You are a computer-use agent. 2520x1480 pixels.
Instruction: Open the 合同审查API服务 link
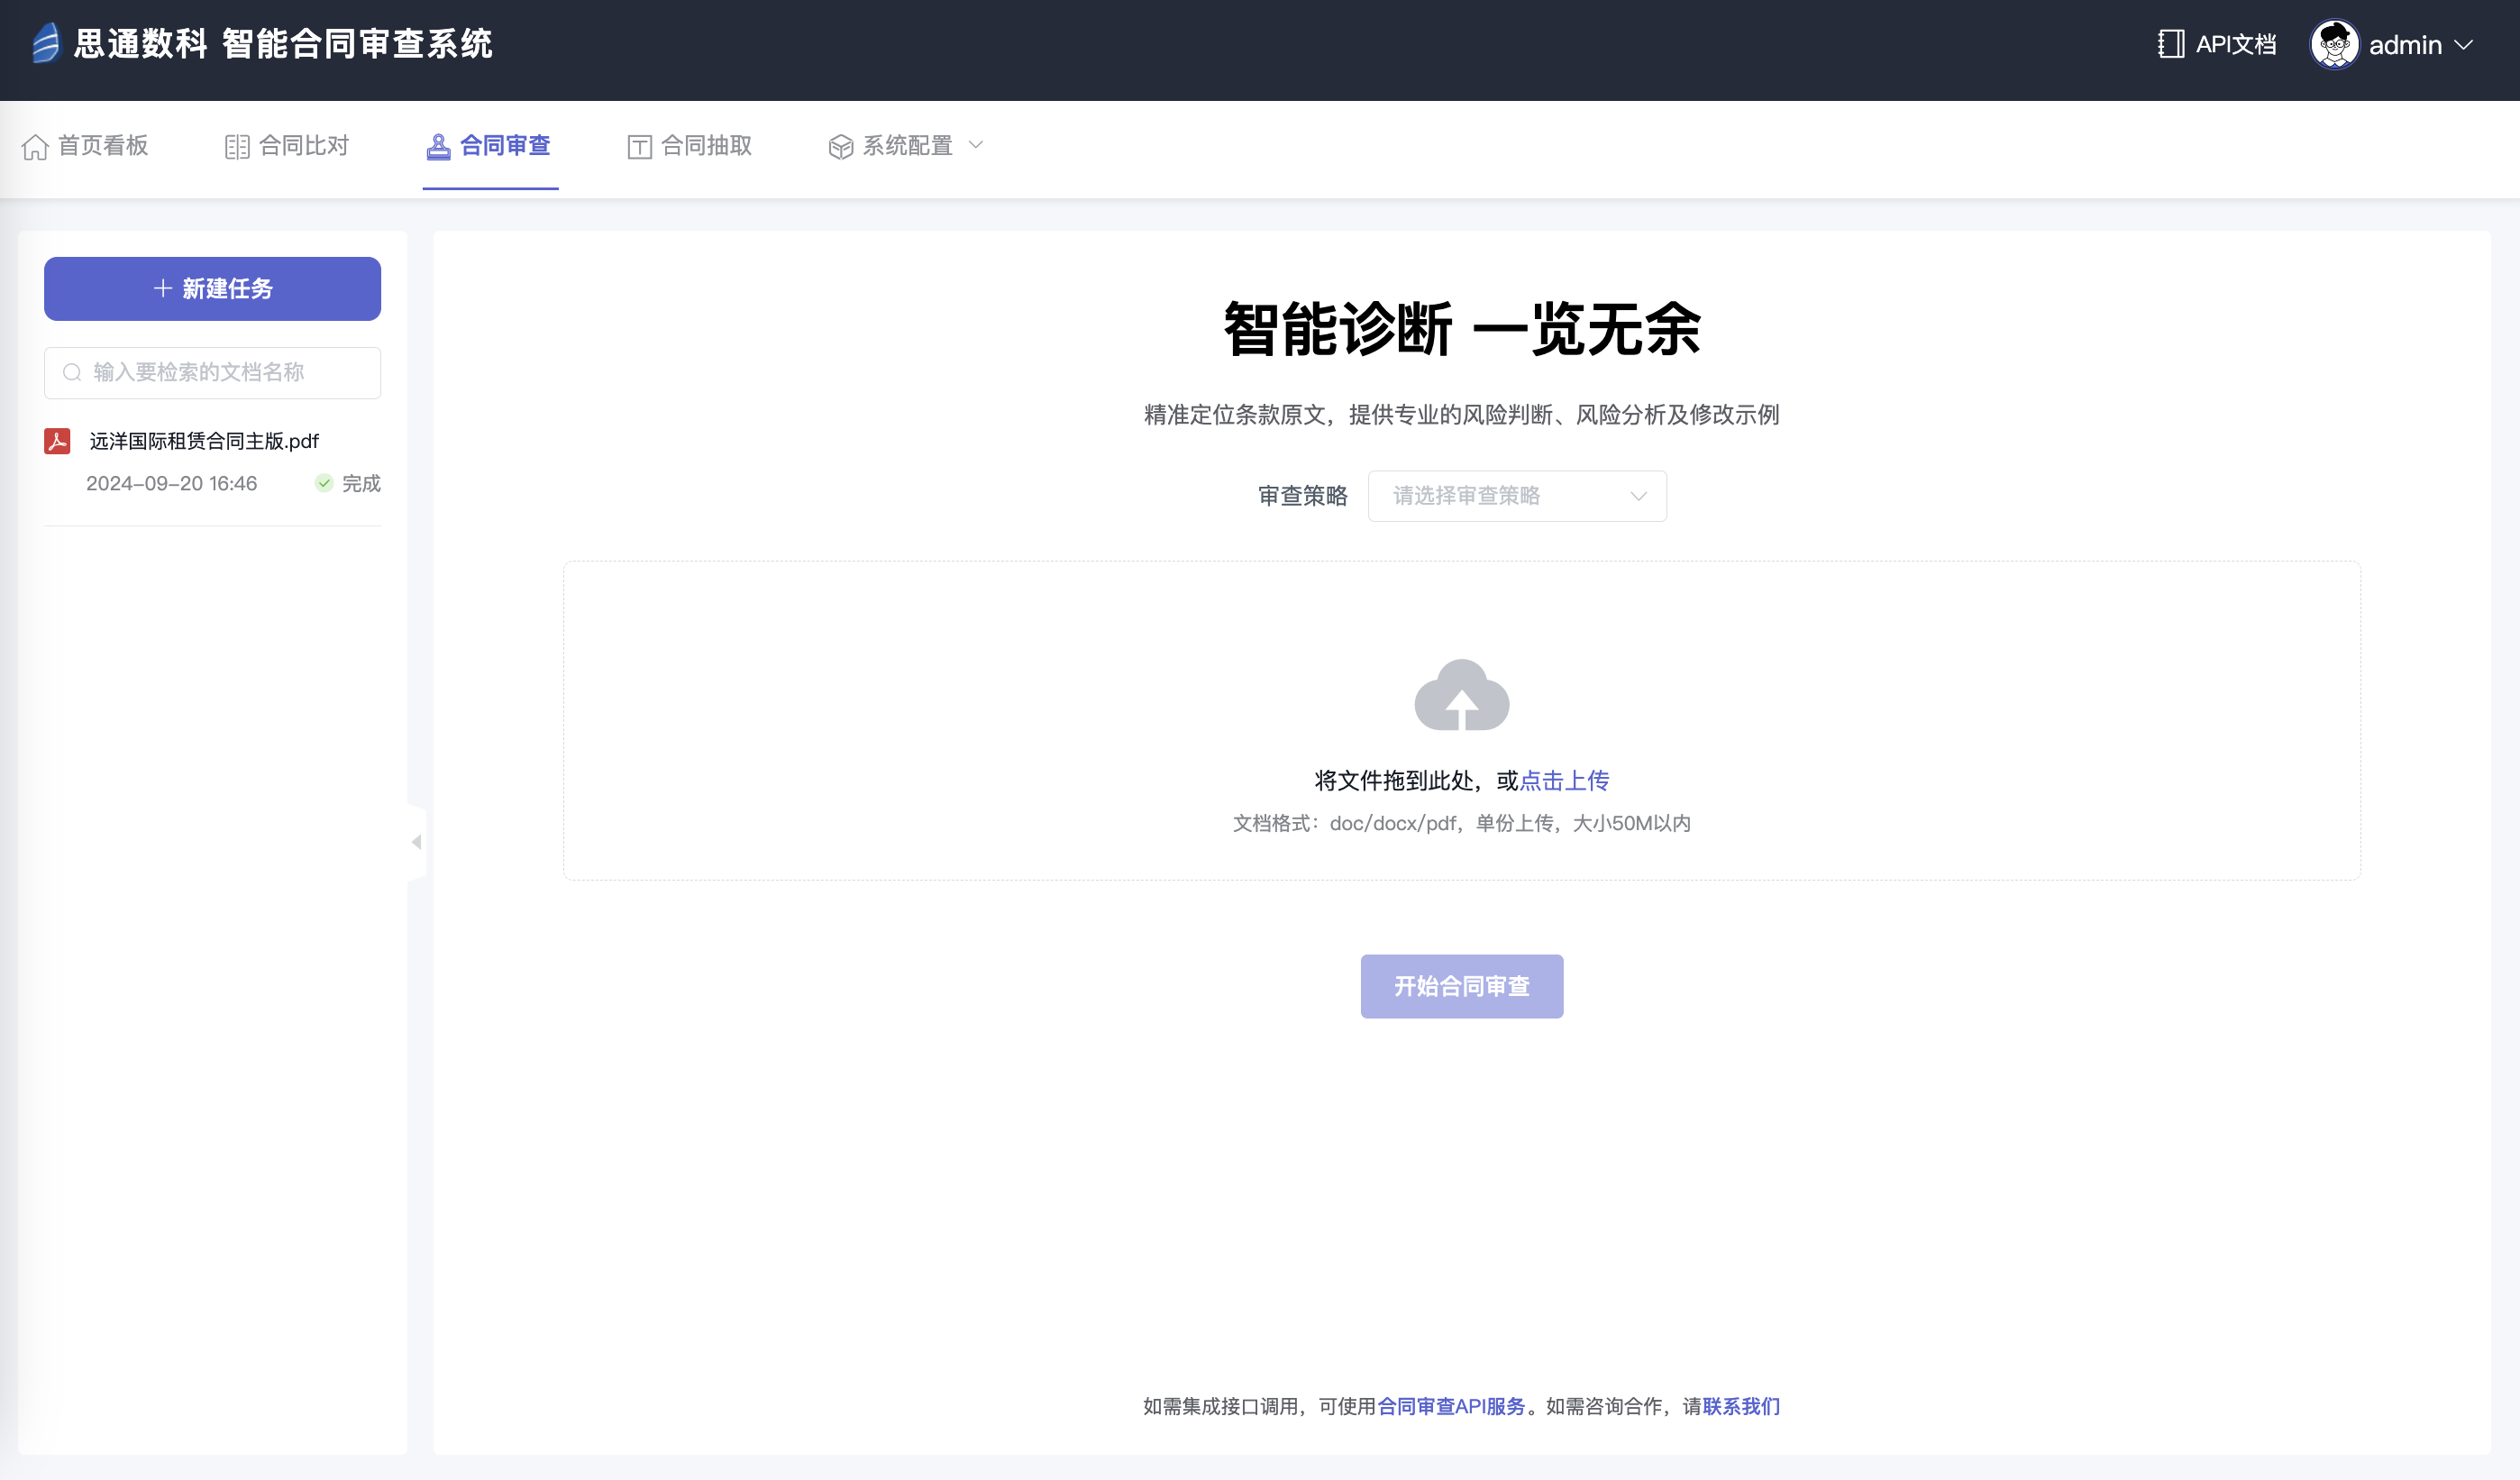pos(1451,1407)
